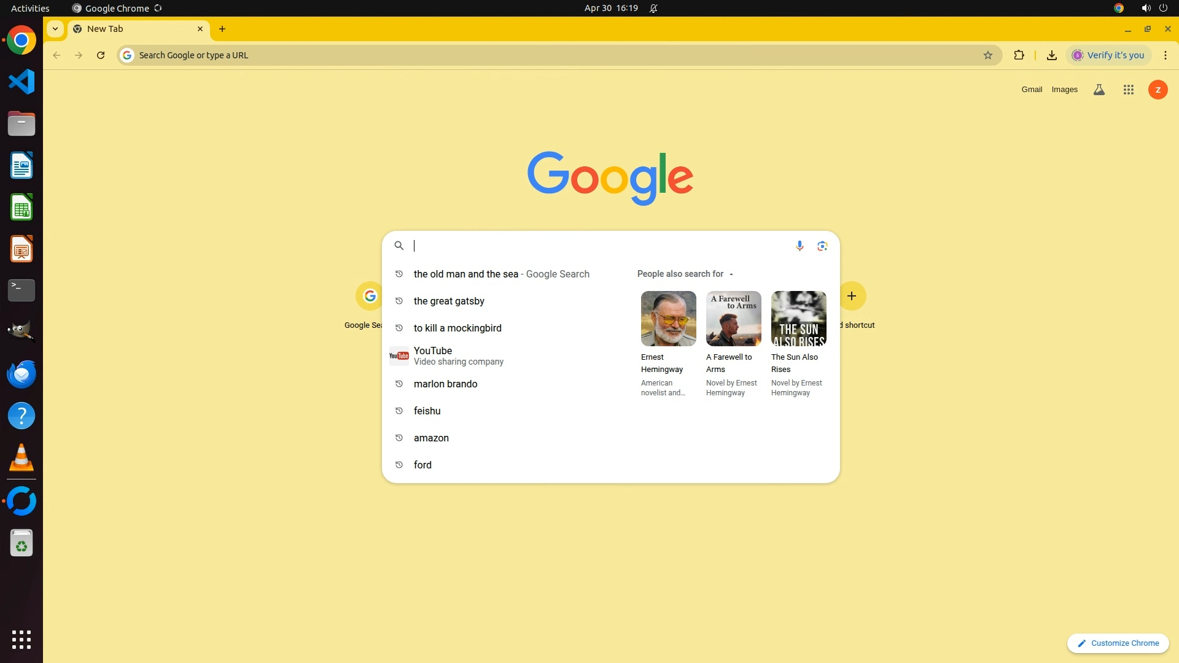Open Ernest Hemingway thumbnail
This screenshot has width=1179, height=663.
(668, 318)
